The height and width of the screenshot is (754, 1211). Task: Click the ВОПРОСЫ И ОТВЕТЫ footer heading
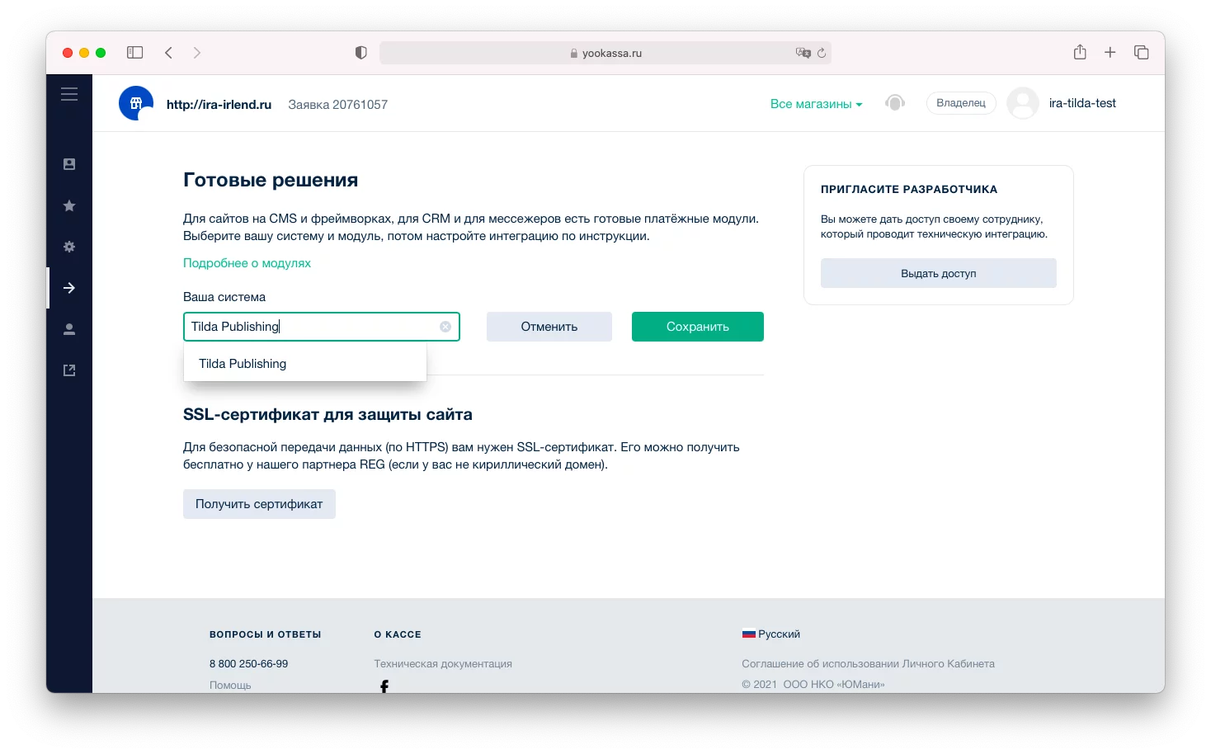click(x=266, y=634)
